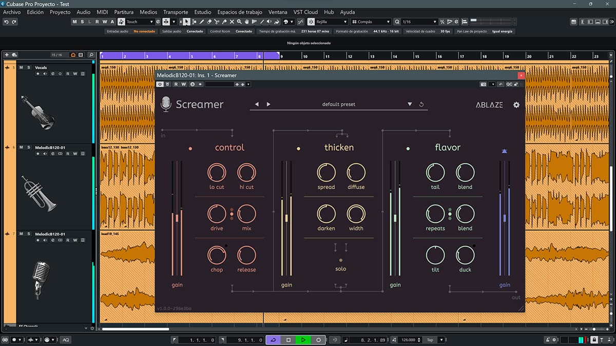The height and width of the screenshot is (346, 616).
Task: Go to next Screamer preset
Action: pos(268,105)
